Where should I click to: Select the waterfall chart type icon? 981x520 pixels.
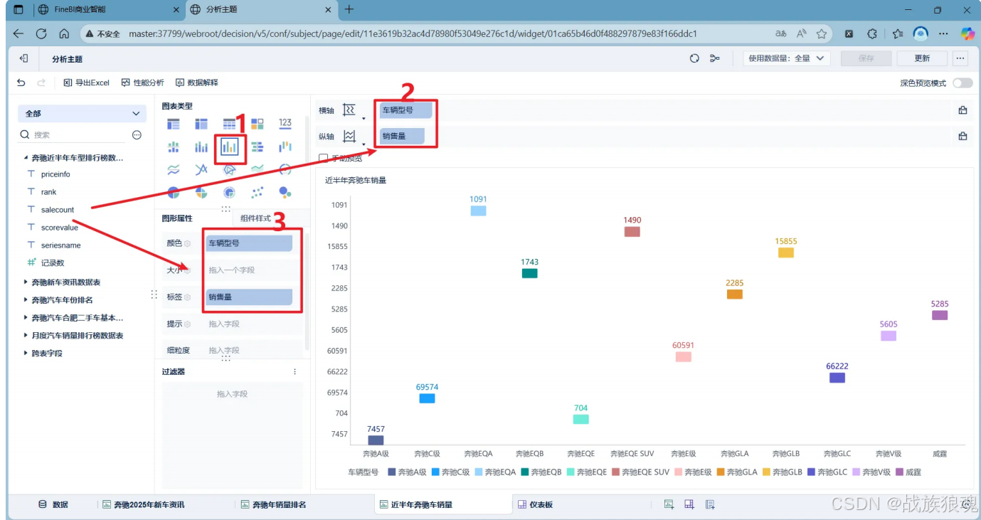(x=285, y=147)
